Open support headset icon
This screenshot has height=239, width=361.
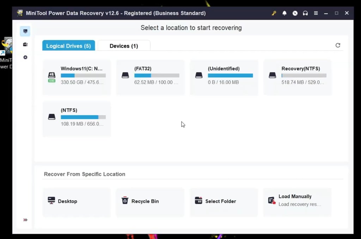click(305, 13)
